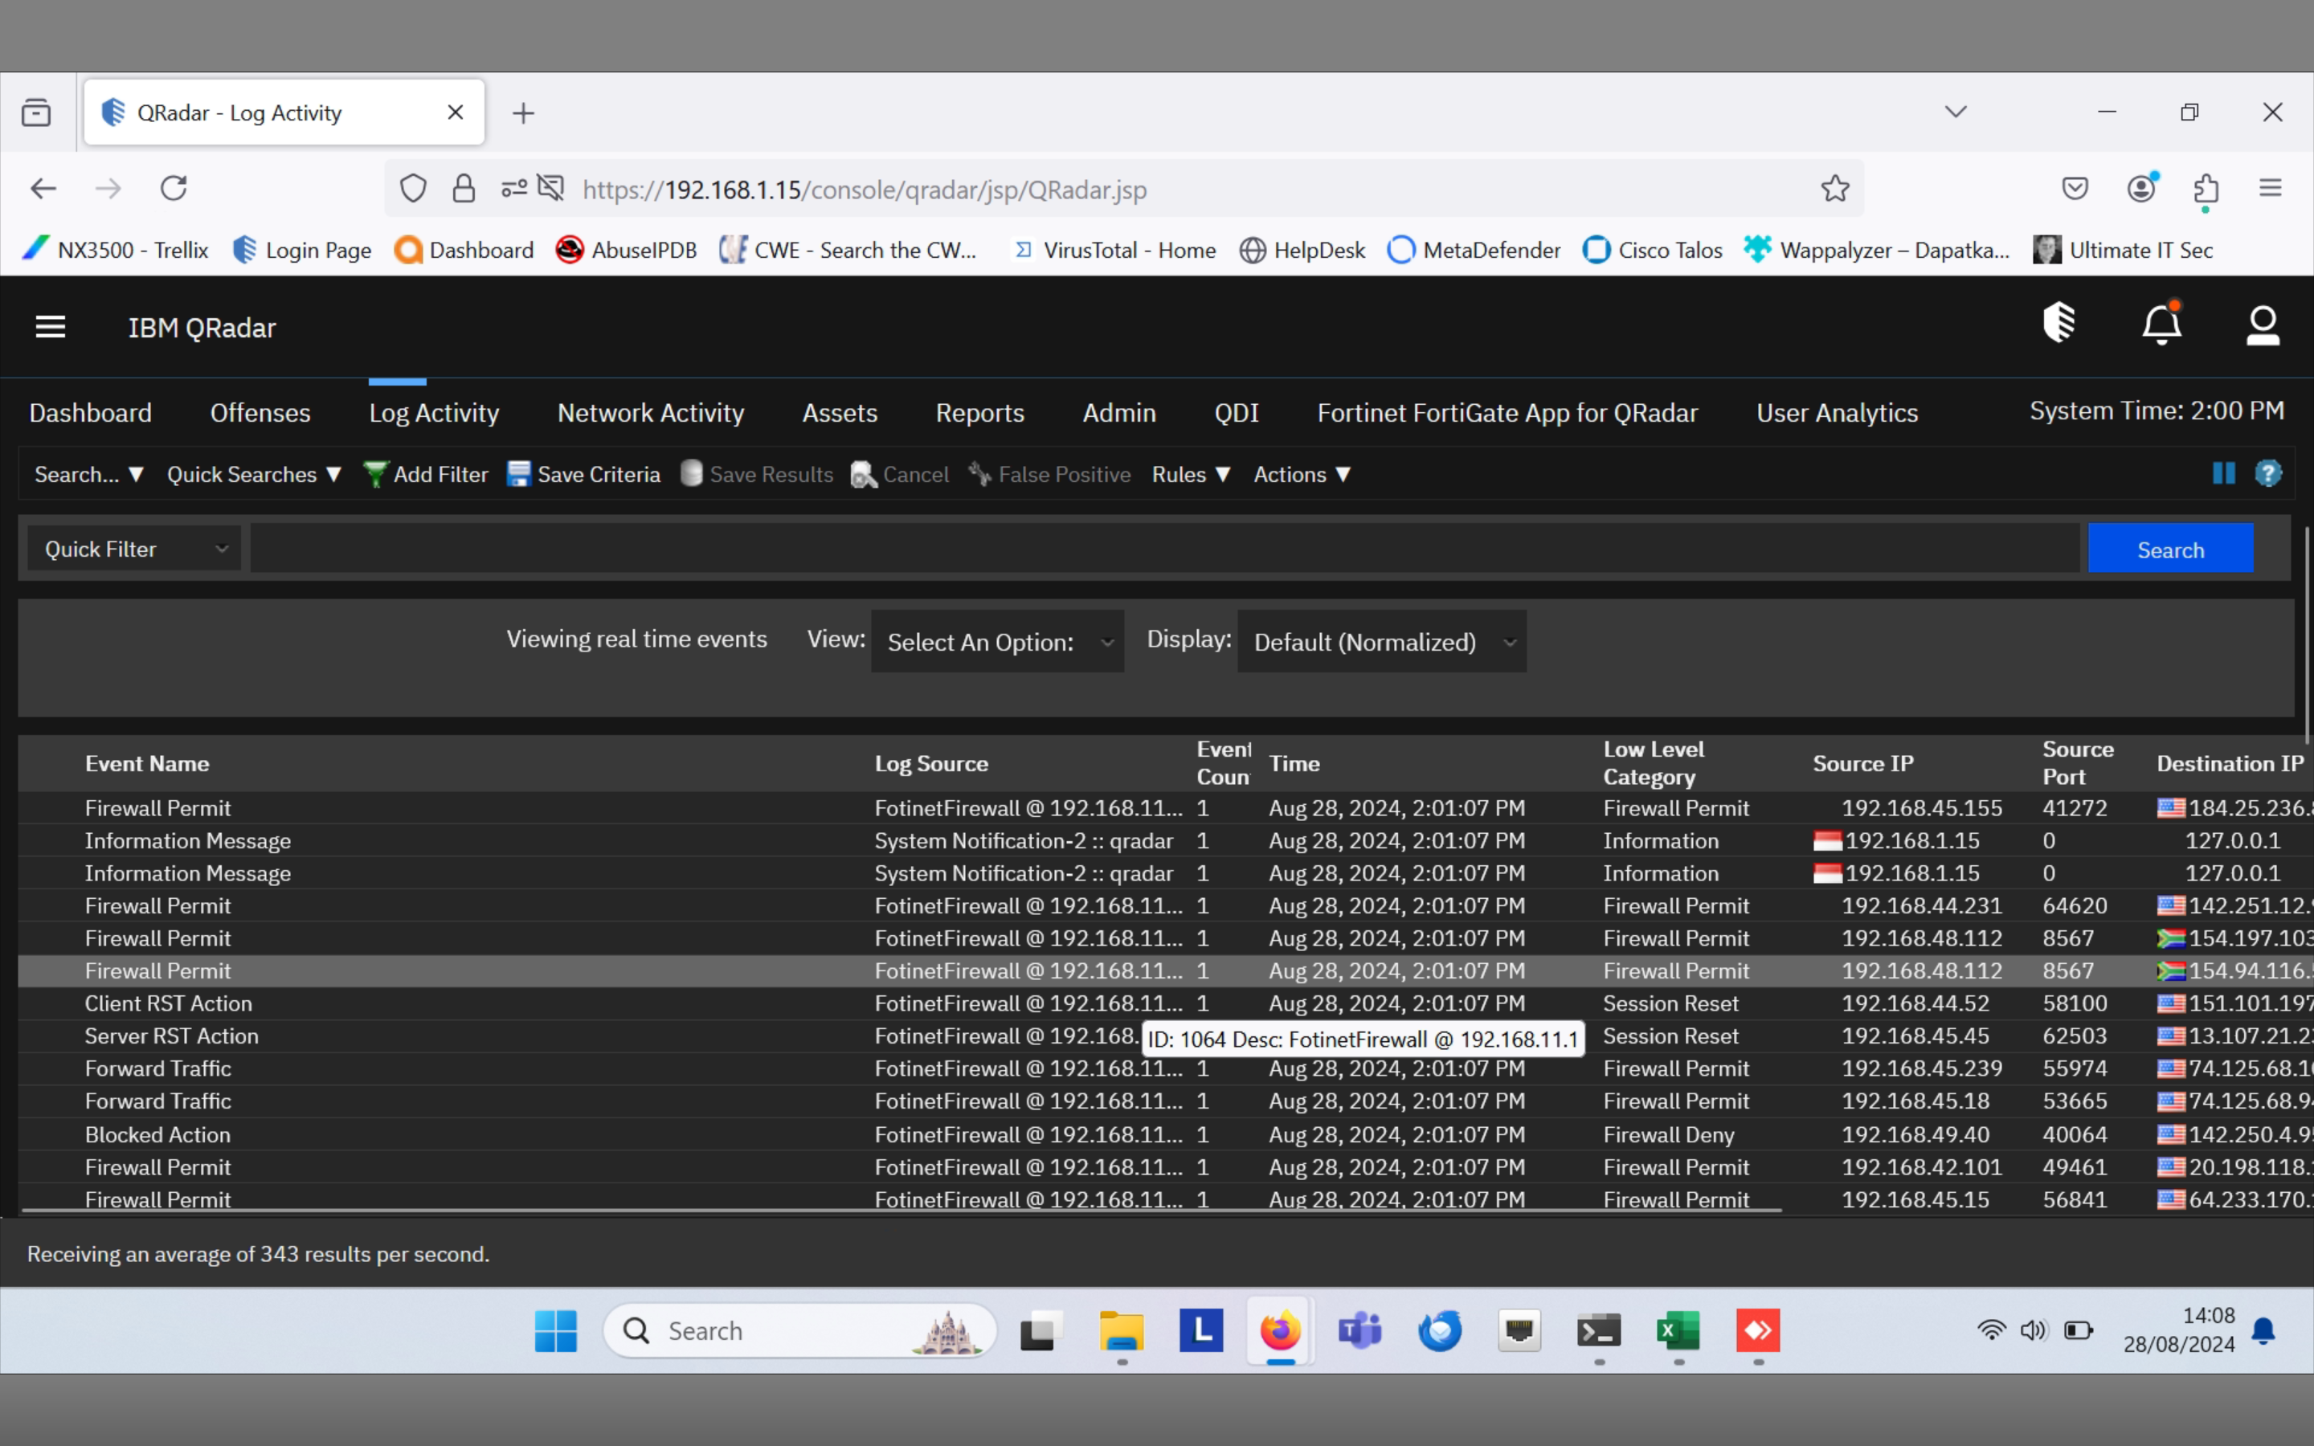Click source IP 192.168.49.40 cell
This screenshot has height=1446, width=2314.
pyautogui.click(x=1915, y=1134)
